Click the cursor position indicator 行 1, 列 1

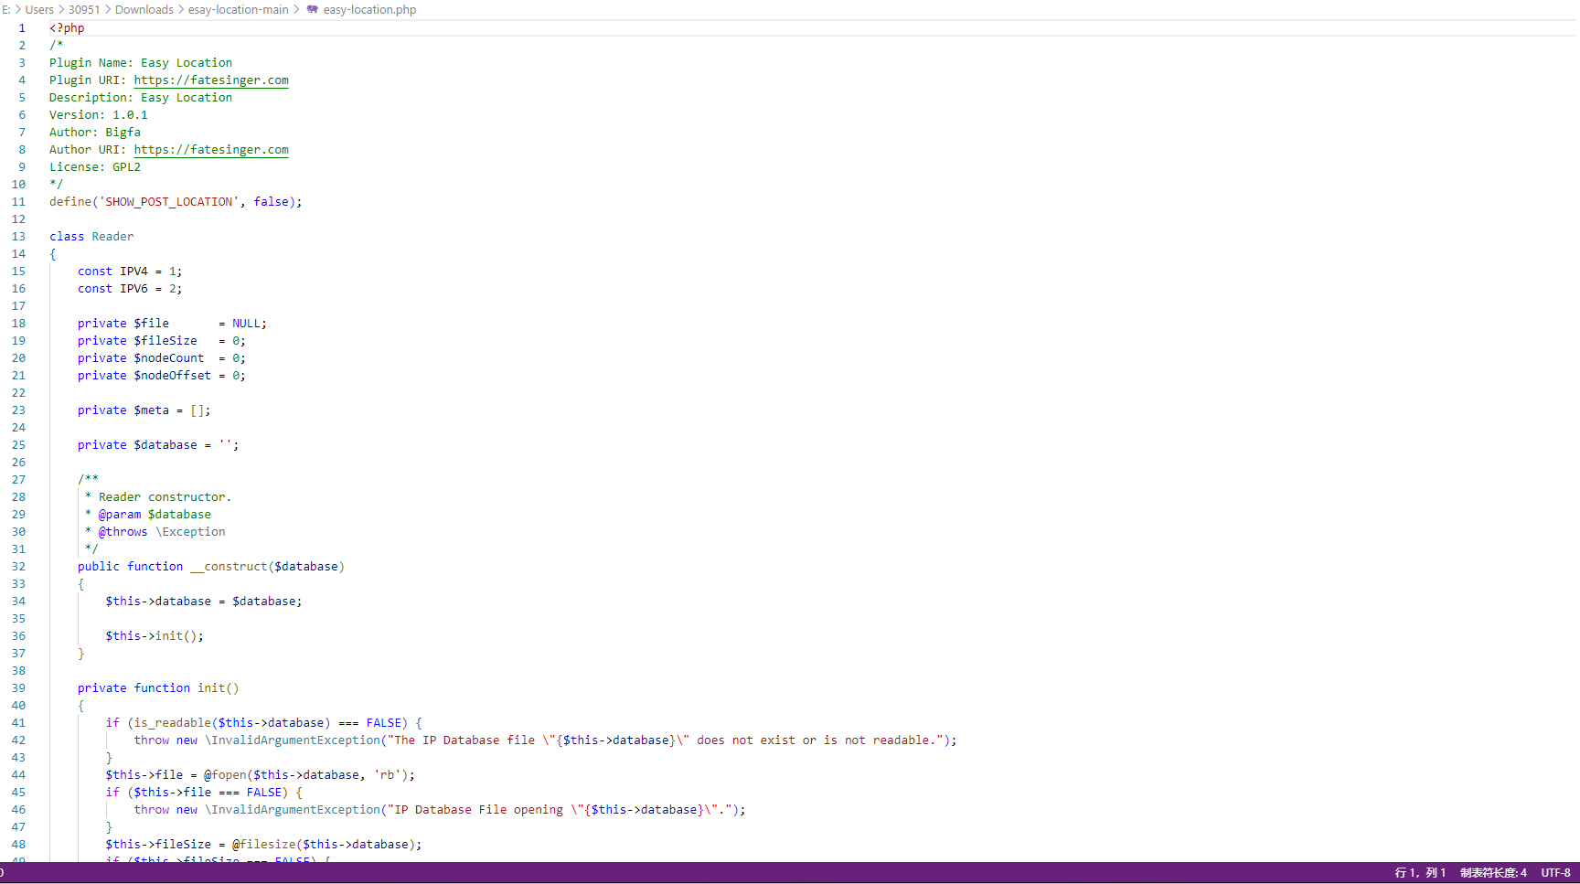(x=1420, y=873)
